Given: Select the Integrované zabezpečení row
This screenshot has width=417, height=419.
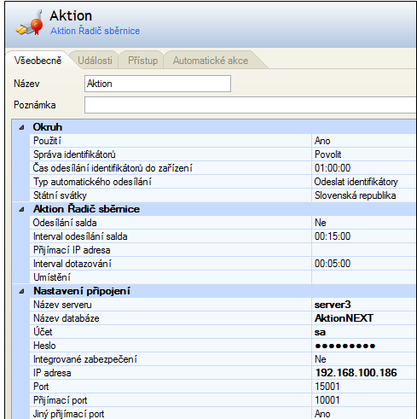Looking at the screenshot, I should coord(223,359).
